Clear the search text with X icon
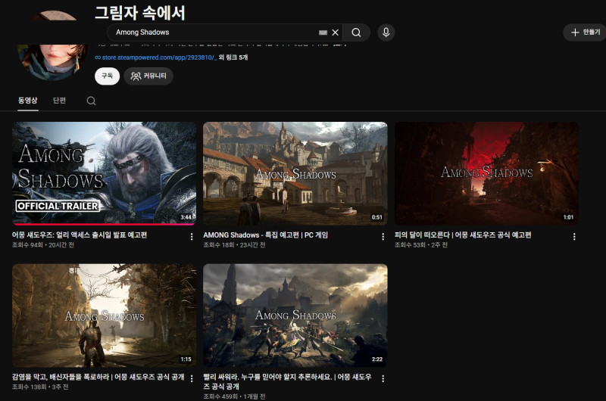 click(x=335, y=33)
